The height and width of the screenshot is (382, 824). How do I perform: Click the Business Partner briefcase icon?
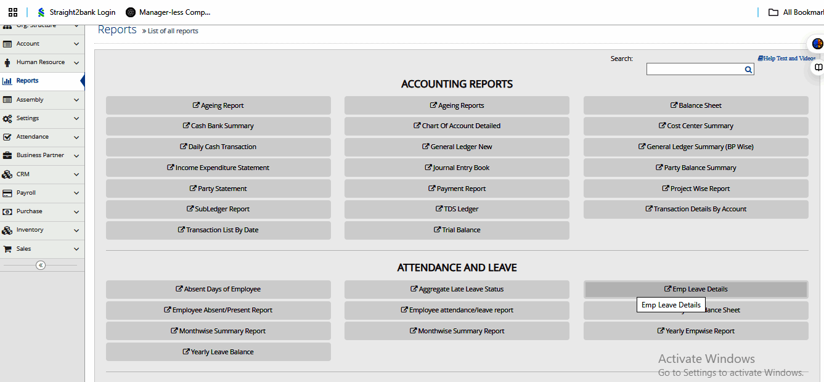click(x=7, y=155)
